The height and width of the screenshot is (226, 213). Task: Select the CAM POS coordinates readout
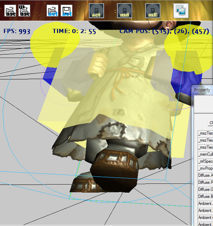point(164,31)
